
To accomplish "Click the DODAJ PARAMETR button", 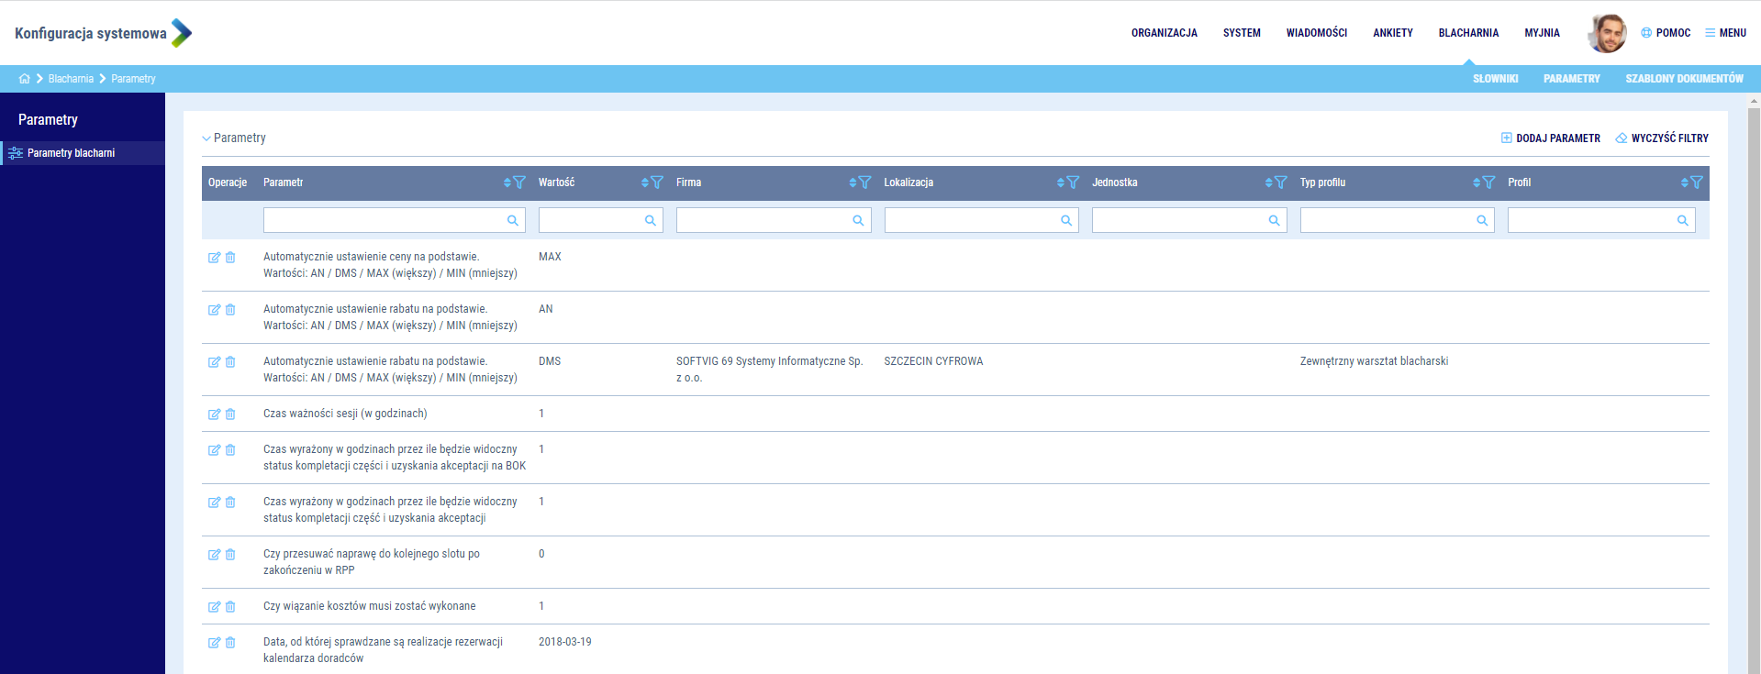I will click(x=1550, y=138).
